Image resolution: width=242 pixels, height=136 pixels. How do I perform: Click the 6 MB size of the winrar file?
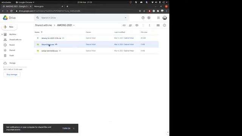click(x=143, y=51)
